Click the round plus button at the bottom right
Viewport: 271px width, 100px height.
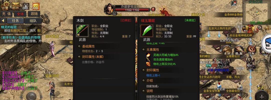[262, 96]
